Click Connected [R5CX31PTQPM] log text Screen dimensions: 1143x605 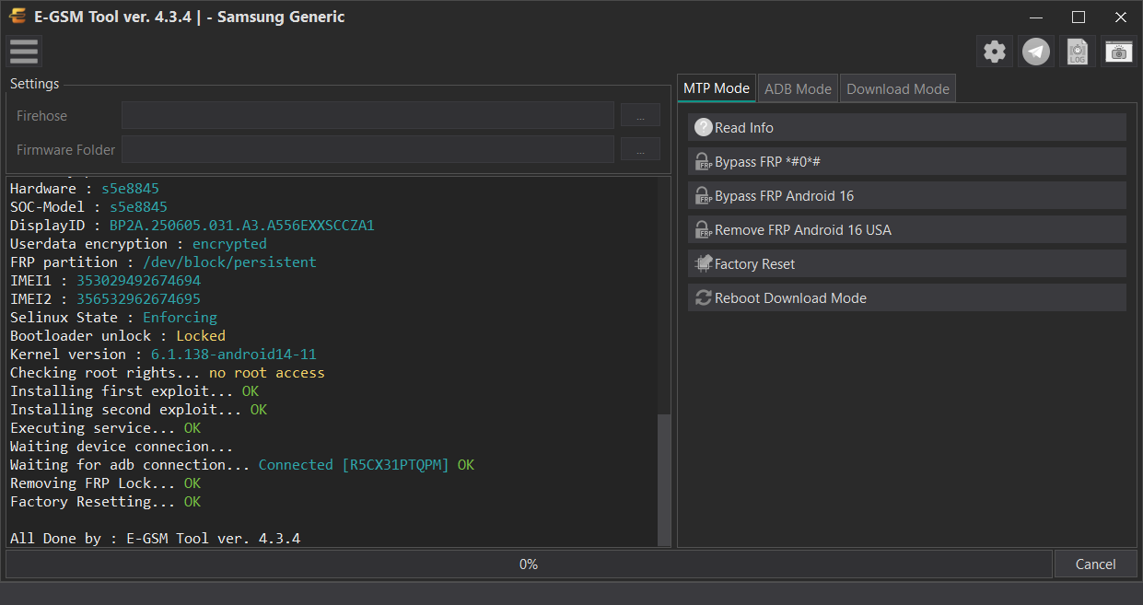coord(354,464)
